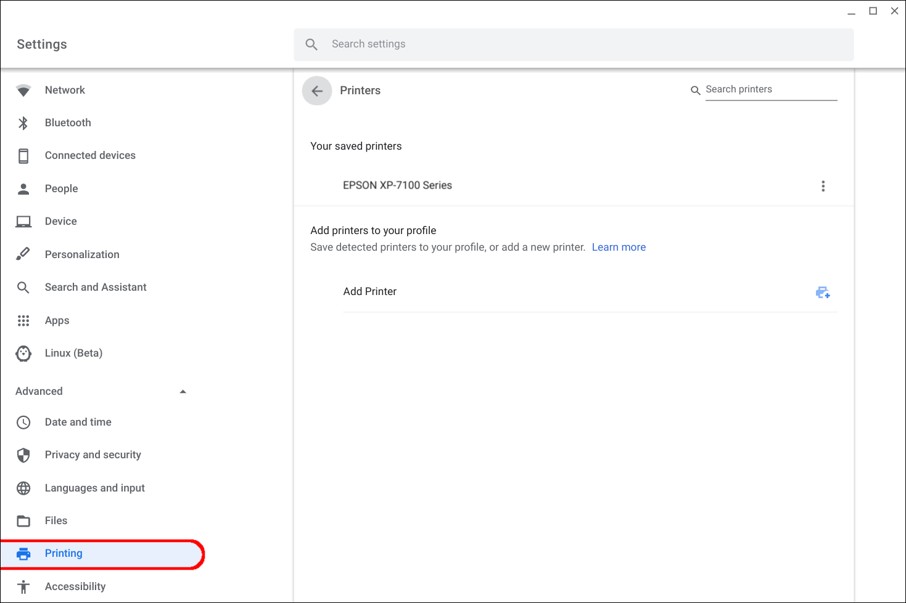Follow the Learn more link
Image resolution: width=906 pixels, height=603 pixels.
619,247
